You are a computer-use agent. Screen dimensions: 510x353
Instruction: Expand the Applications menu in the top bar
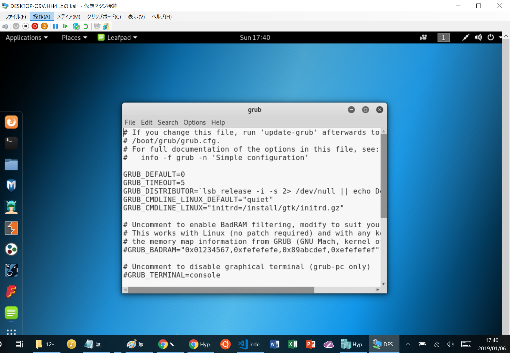click(27, 38)
